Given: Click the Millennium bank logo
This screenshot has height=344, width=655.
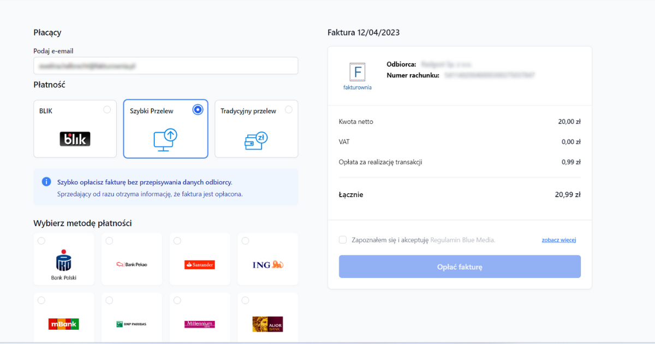Looking at the screenshot, I should coord(200,324).
